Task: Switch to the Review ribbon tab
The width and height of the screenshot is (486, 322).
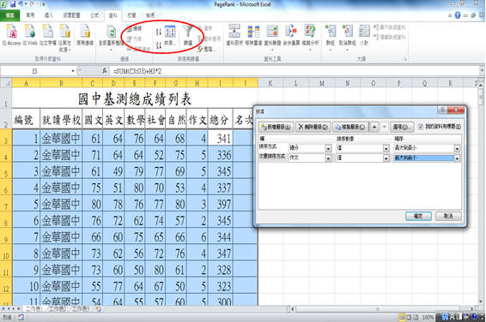Action: (131, 15)
